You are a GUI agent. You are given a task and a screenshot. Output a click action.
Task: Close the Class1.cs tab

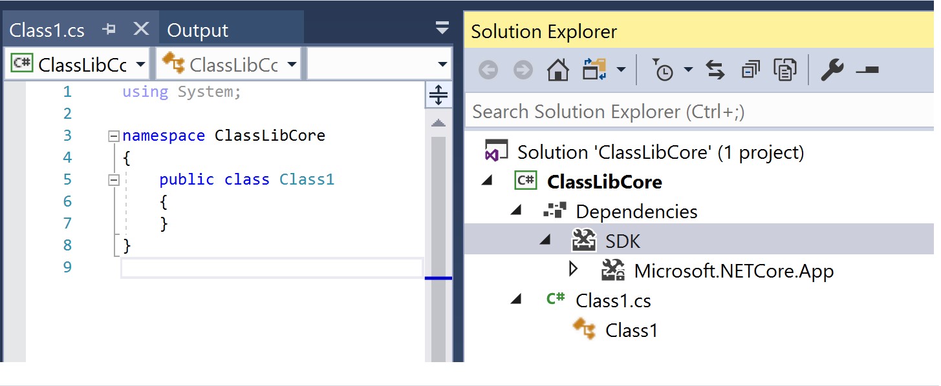tap(141, 29)
